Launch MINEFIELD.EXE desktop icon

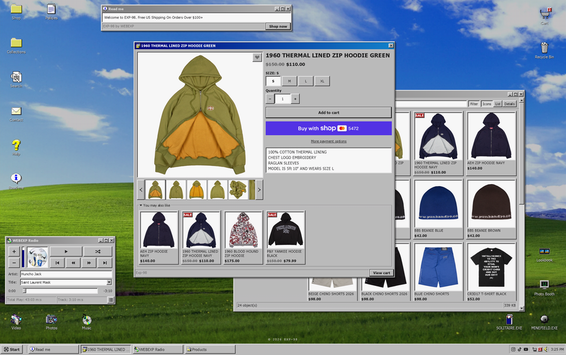coord(545,322)
